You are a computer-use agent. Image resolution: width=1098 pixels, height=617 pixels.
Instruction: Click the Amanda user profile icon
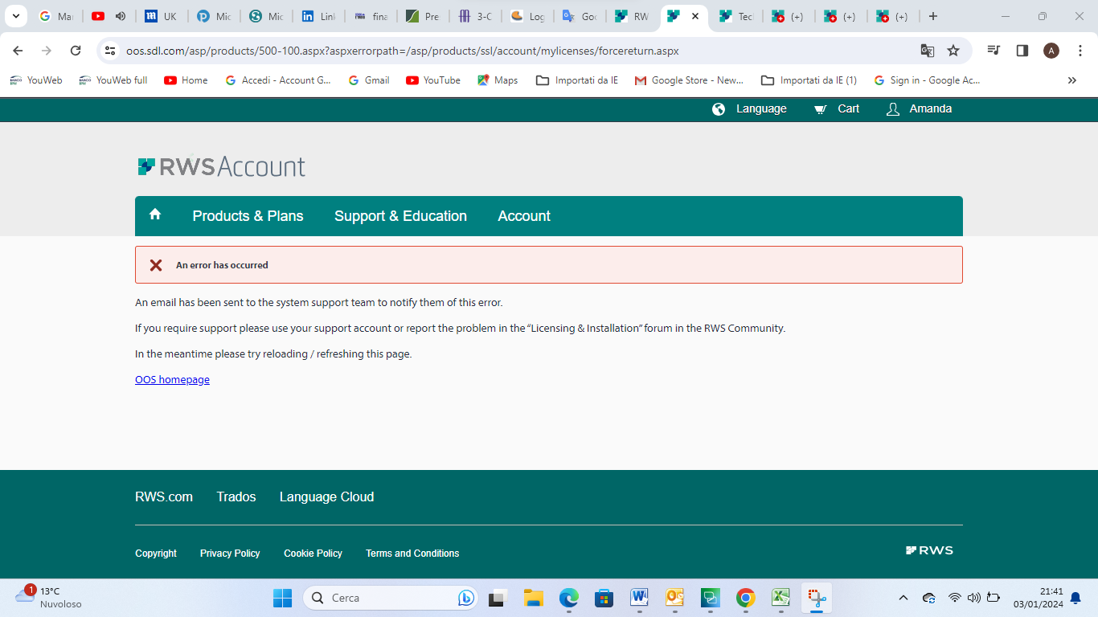892,109
